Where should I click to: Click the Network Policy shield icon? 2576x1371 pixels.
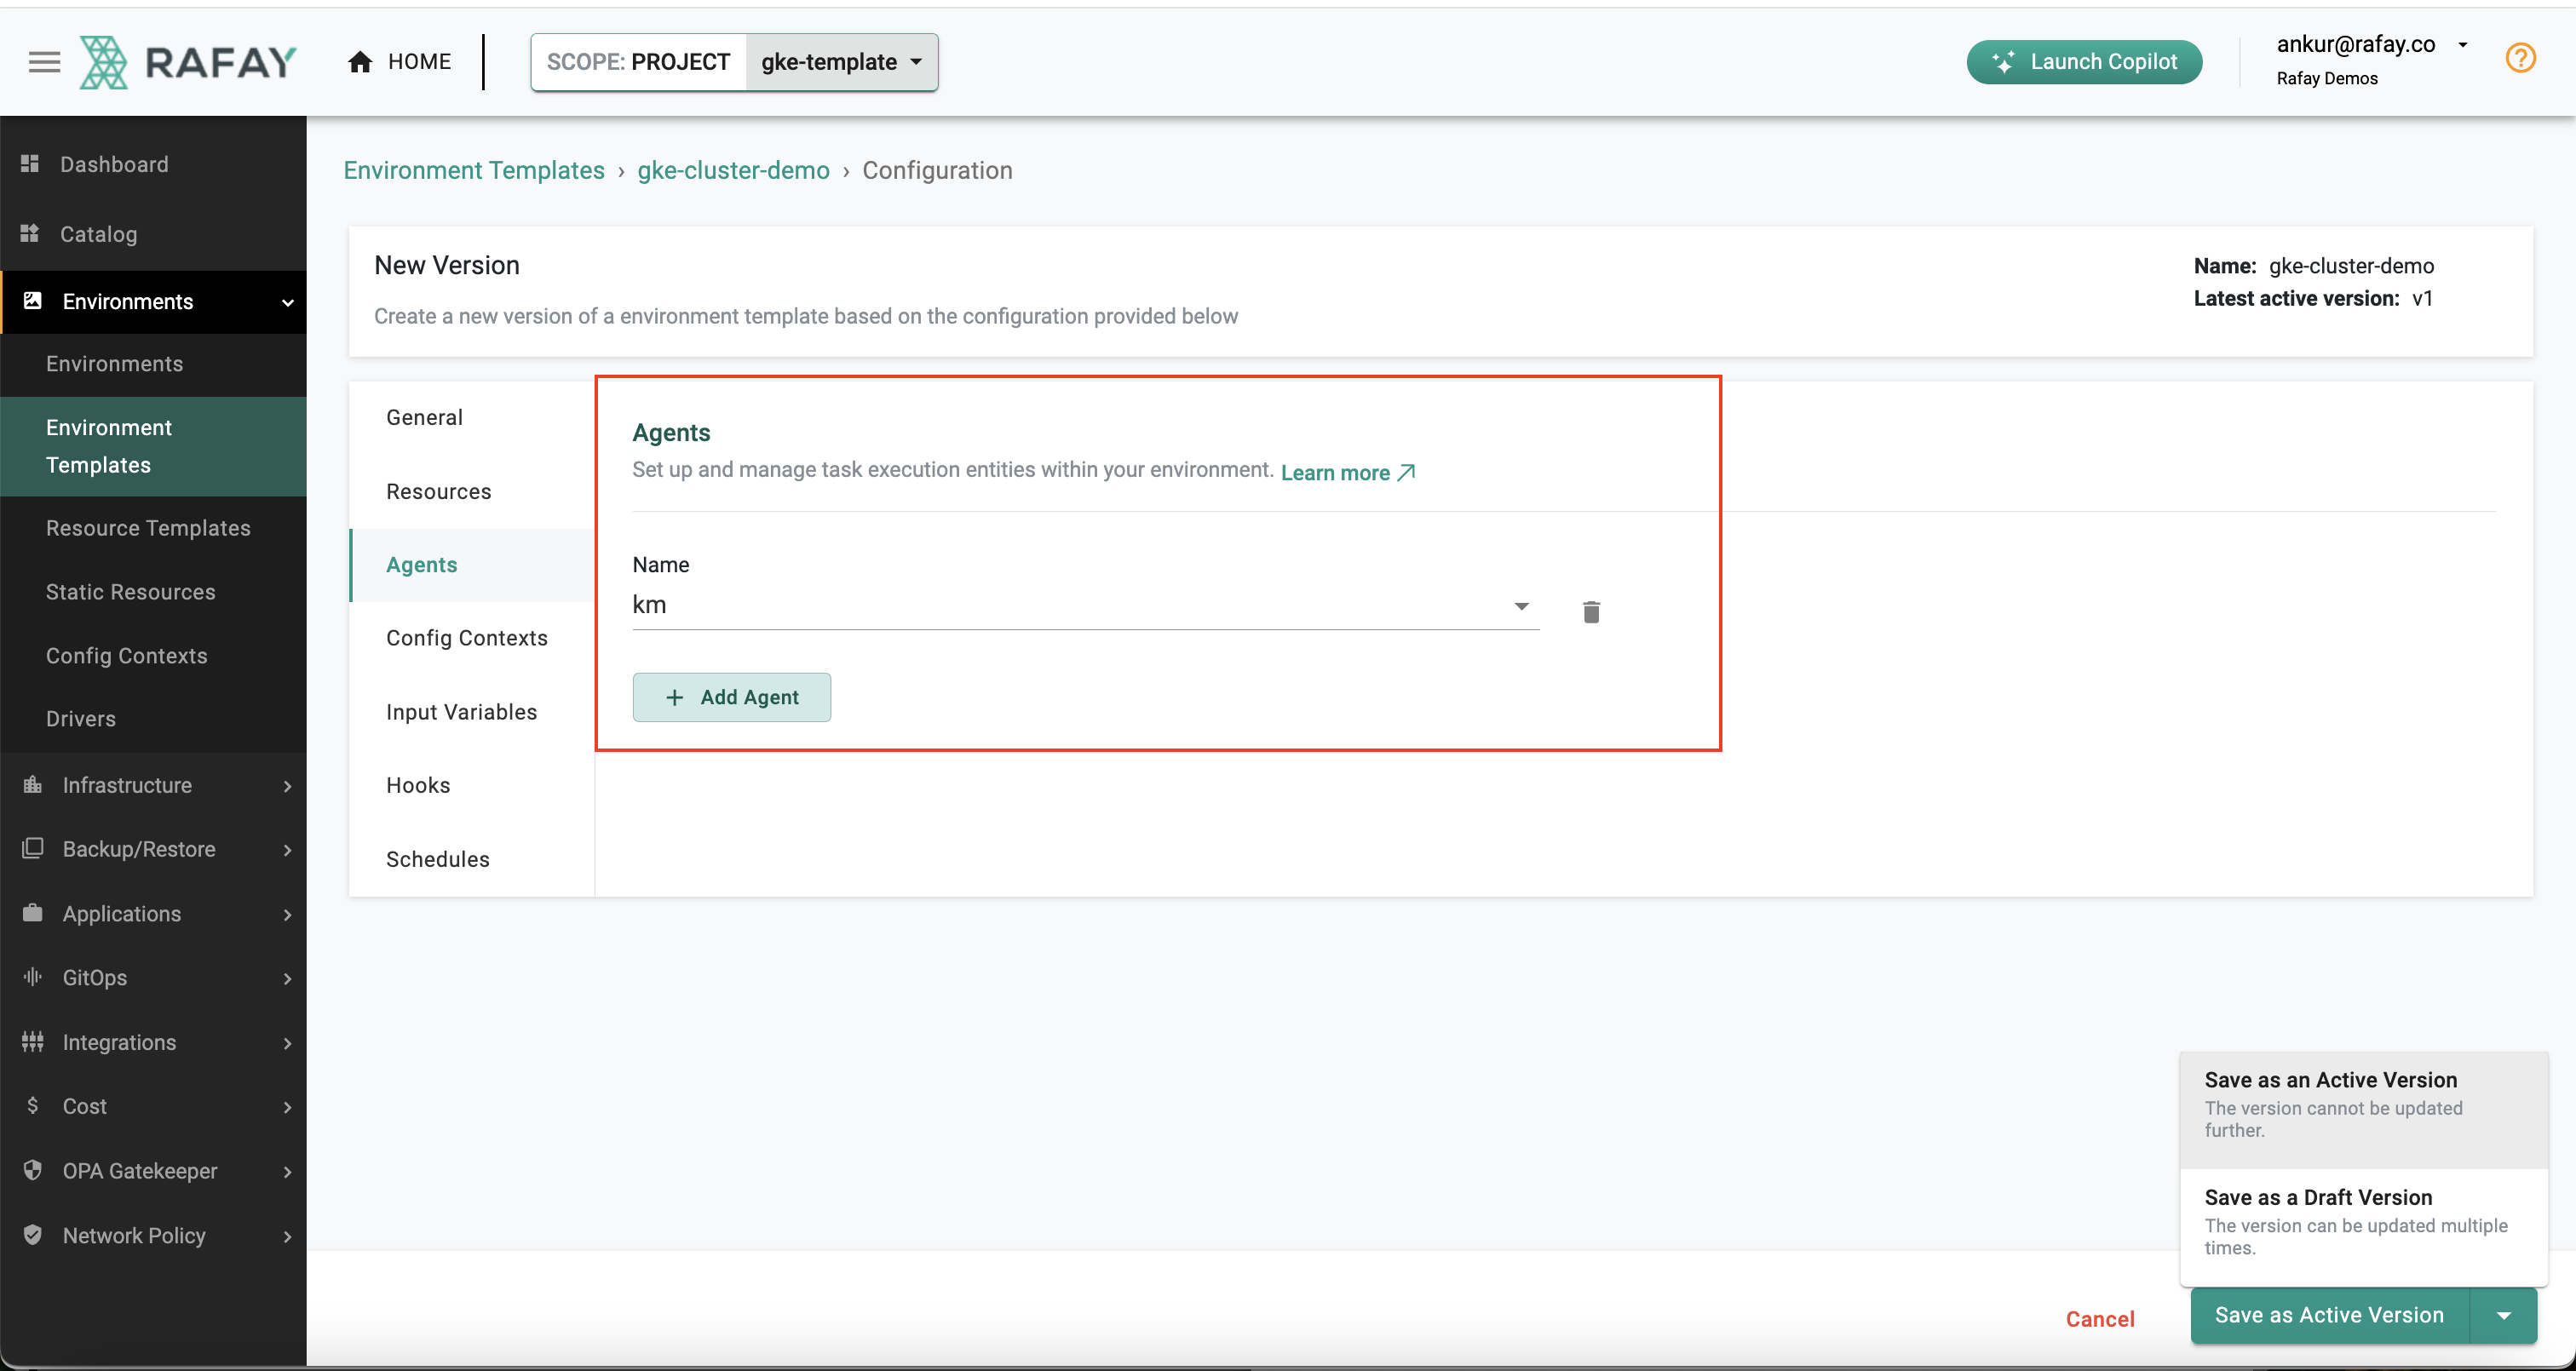point(32,1234)
